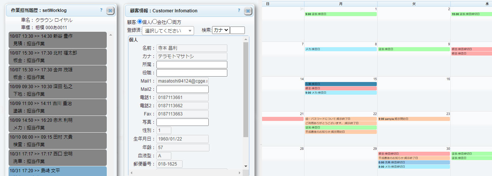
Task: Open the 検索 カナ select box
Action: pos(220,30)
